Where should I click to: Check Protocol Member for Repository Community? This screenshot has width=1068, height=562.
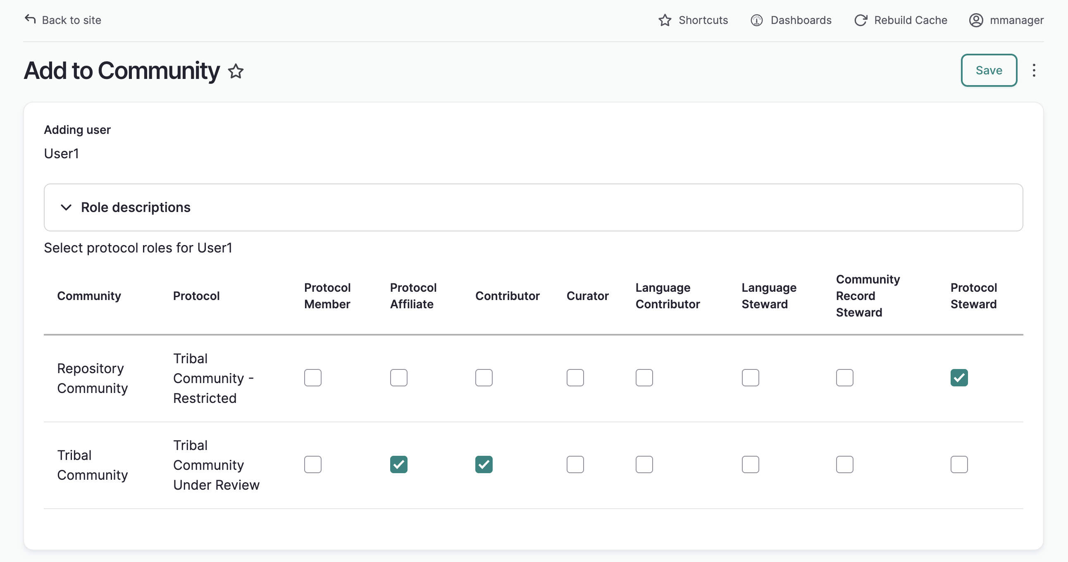pyautogui.click(x=312, y=378)
